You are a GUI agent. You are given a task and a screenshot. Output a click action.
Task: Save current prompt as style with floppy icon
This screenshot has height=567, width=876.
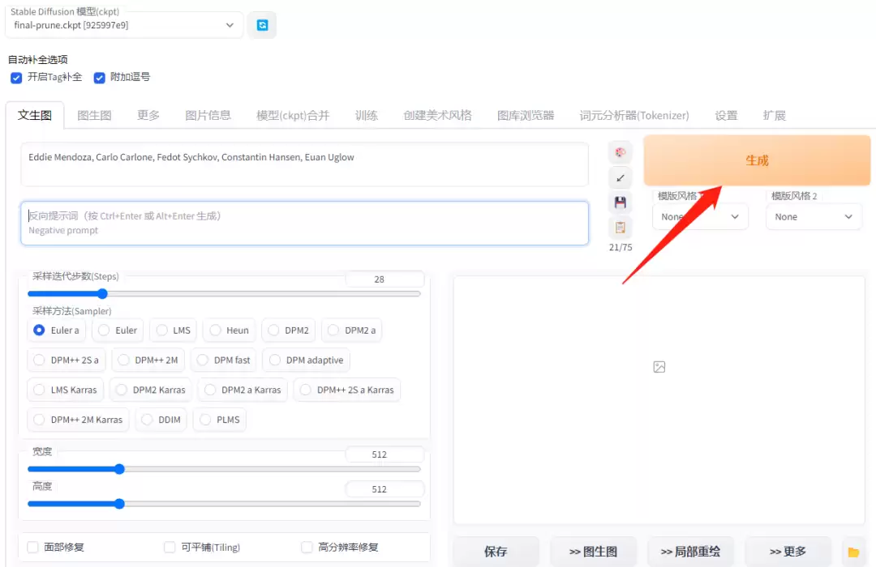tap(620, 202)
